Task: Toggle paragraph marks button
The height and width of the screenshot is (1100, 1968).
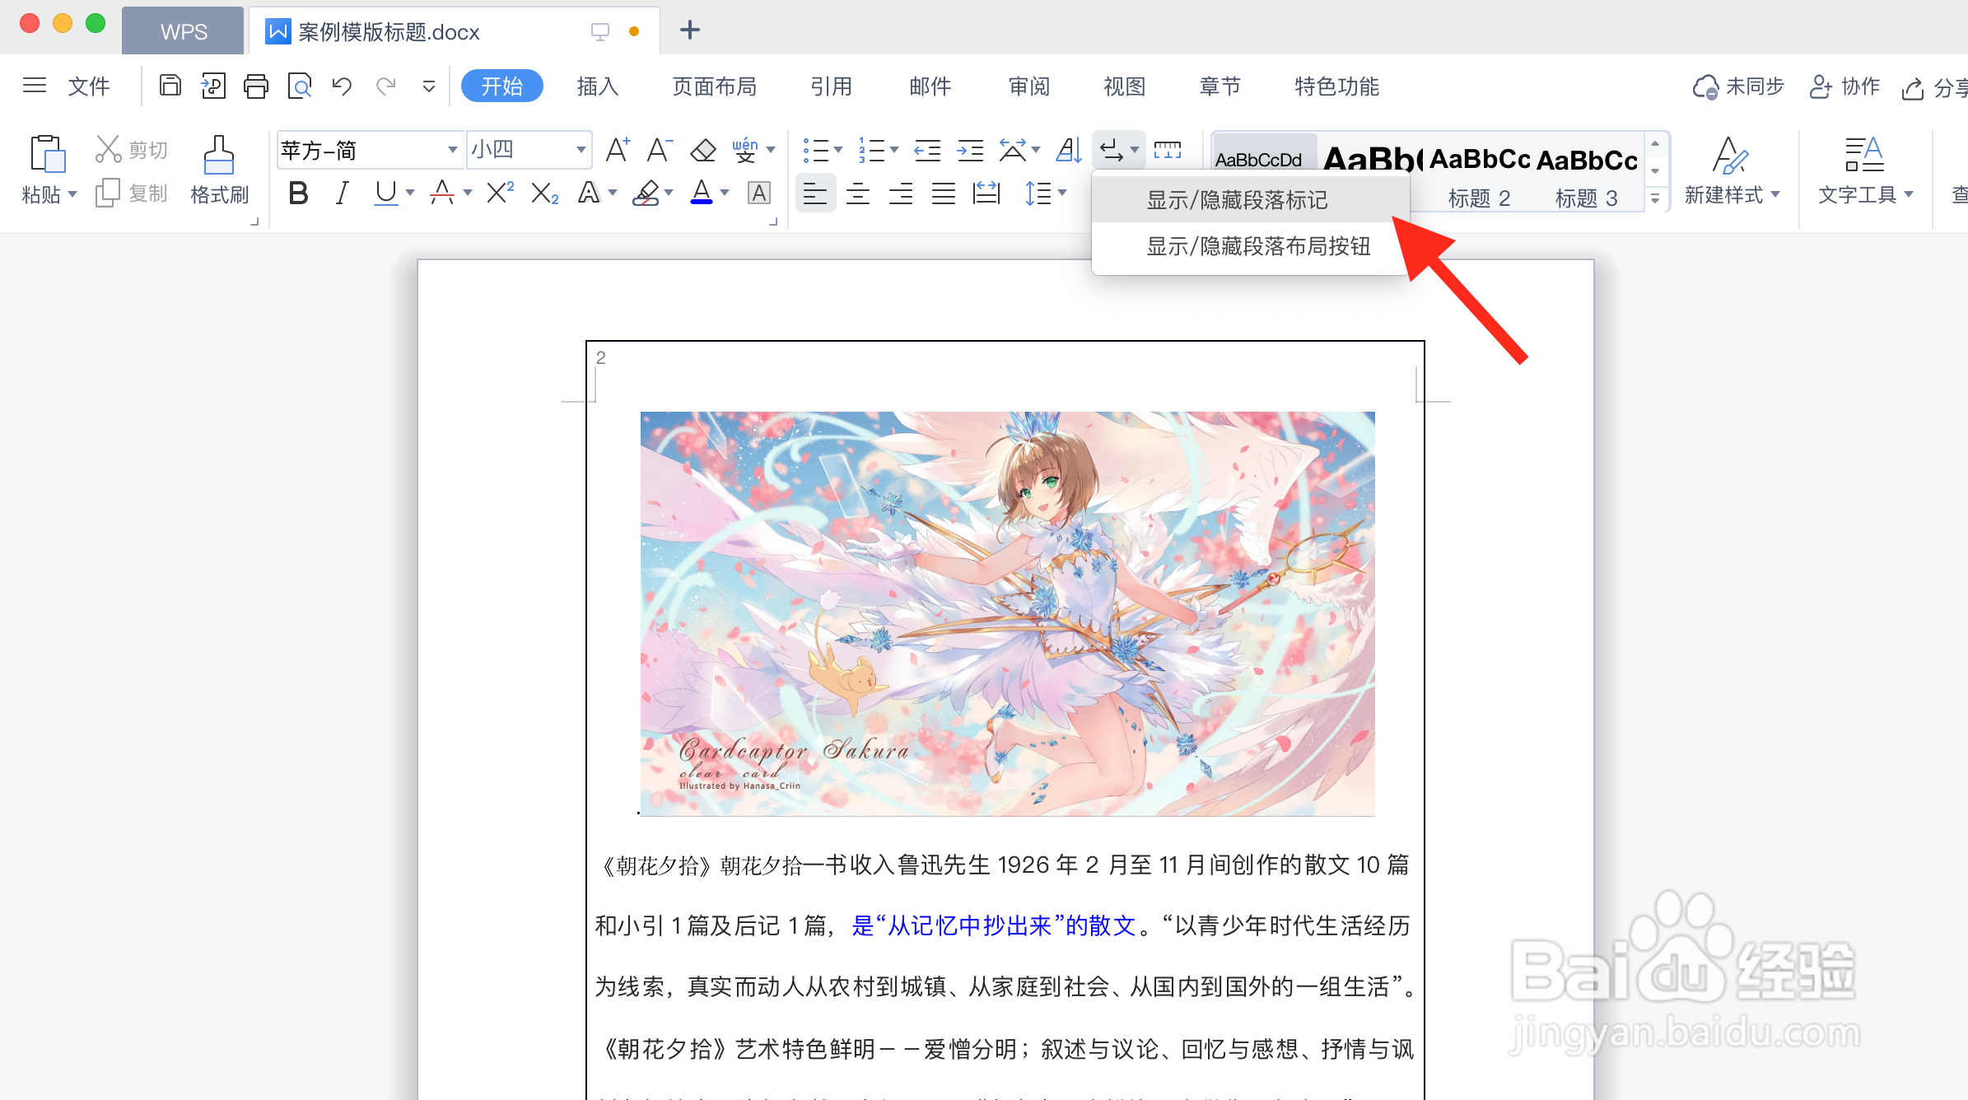Action: pos(1112,150)
